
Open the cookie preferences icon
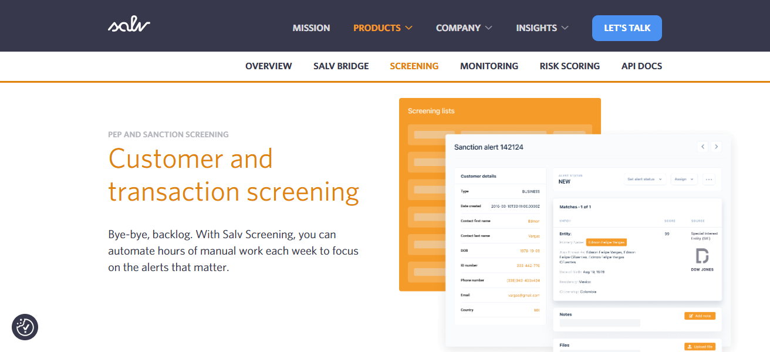tap(25, 327)
